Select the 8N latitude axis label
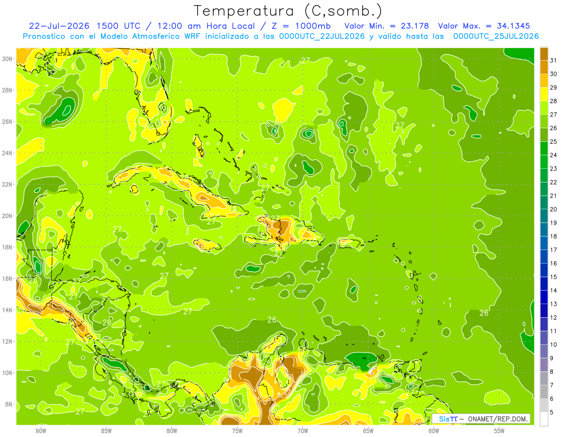Viewport: 566px width, 437px height. (9, 404)
